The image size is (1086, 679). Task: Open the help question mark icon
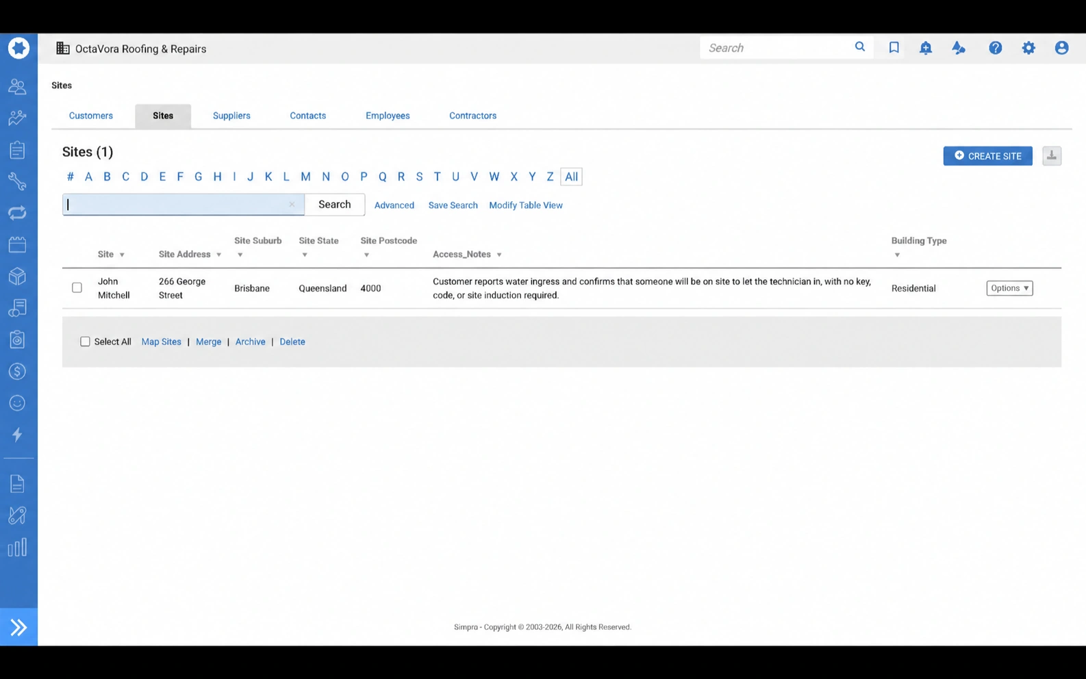pyautogui.click(x=996, y=48)
